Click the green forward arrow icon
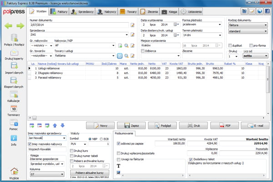 pyautogui.click(x=20, y=26)
